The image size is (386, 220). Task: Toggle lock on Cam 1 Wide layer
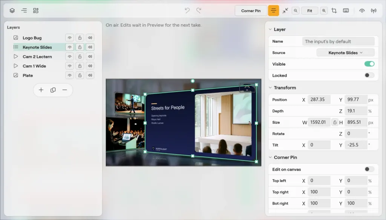point(80,66)
